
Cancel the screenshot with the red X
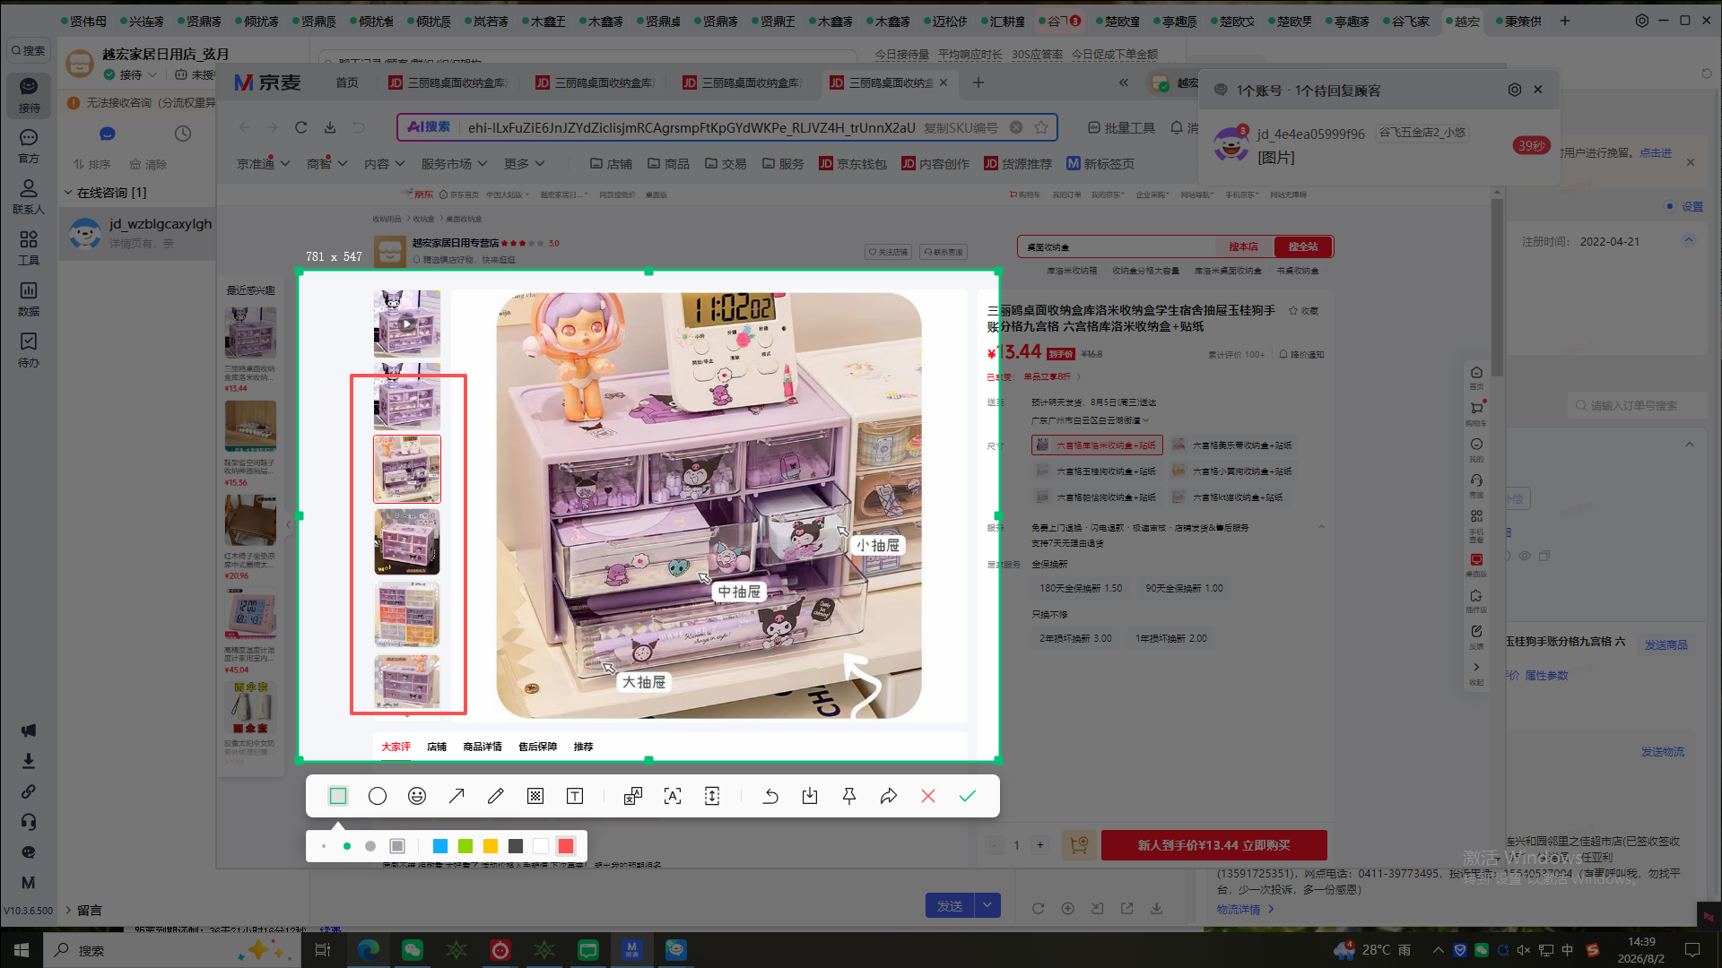pyautogui.click(x=928, y=796)
